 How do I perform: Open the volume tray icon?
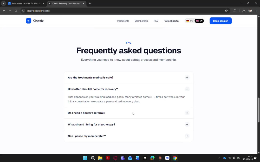pos(234,158)
